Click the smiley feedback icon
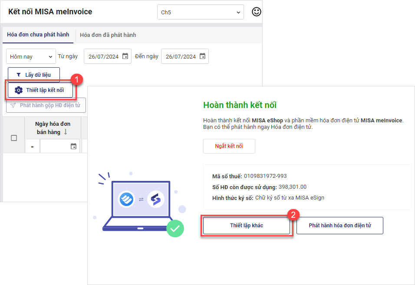 click(x=256, y=12)
